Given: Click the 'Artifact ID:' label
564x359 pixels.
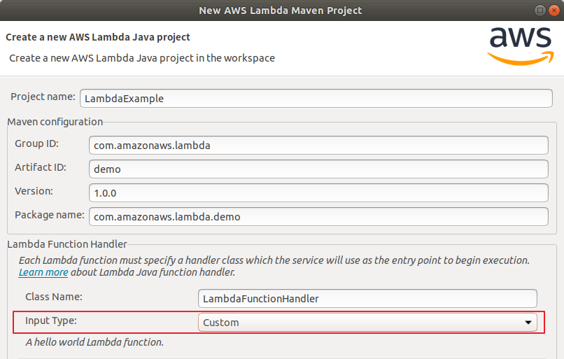Looking at the screenshot, I should pyautogui.click(x=41, y=167).
